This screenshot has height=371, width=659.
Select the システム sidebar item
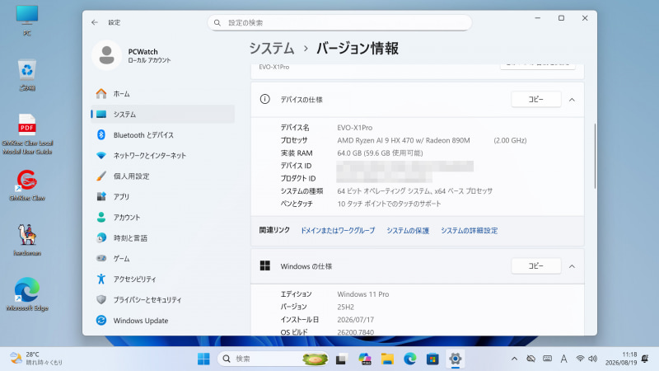pos(162,114)
